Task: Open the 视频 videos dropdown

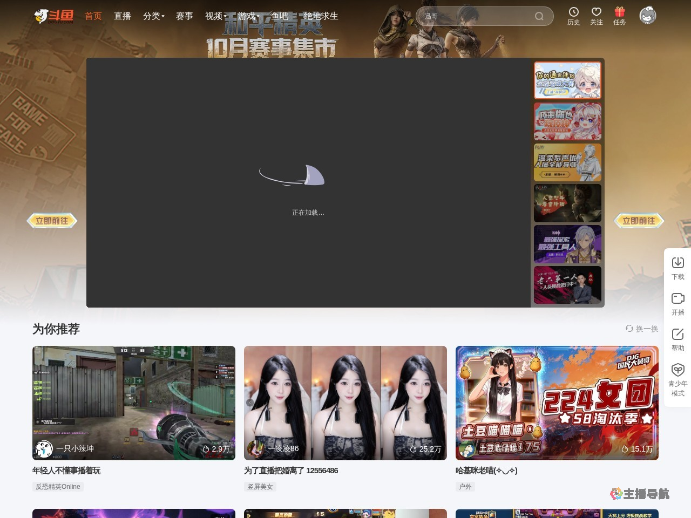Action: point(214,16)
